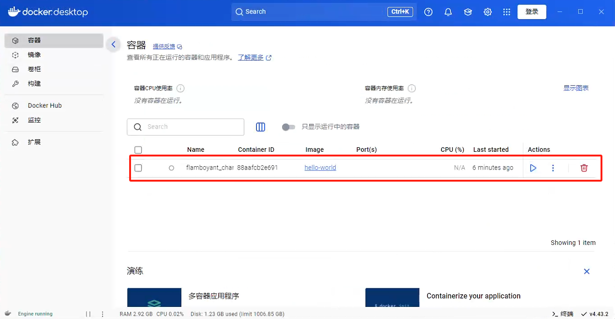Click the CPU 0.02% status text
This screenshot has width=615, height=319.
[x=170, y=314]
